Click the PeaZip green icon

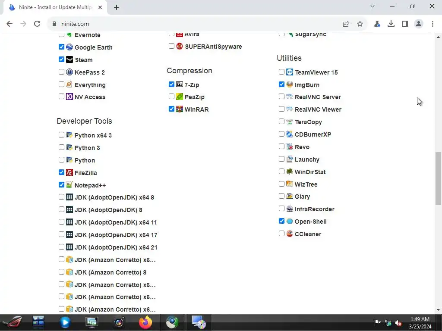click(180, 97)
